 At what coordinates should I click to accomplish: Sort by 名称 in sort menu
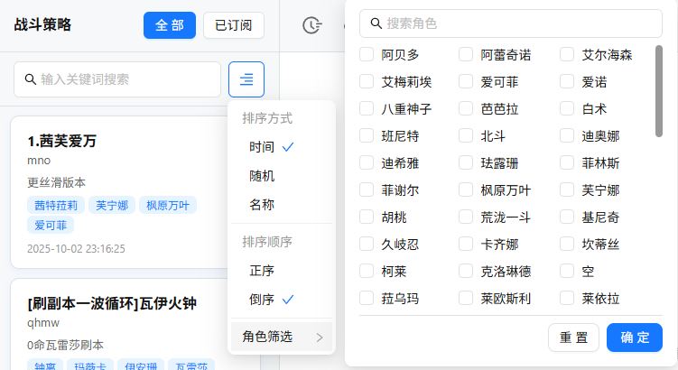(x=263, y=205)
